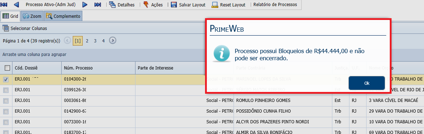Go to previous record arrow
The width and height of the screenshot is (424, 134).
click(16, 5)
